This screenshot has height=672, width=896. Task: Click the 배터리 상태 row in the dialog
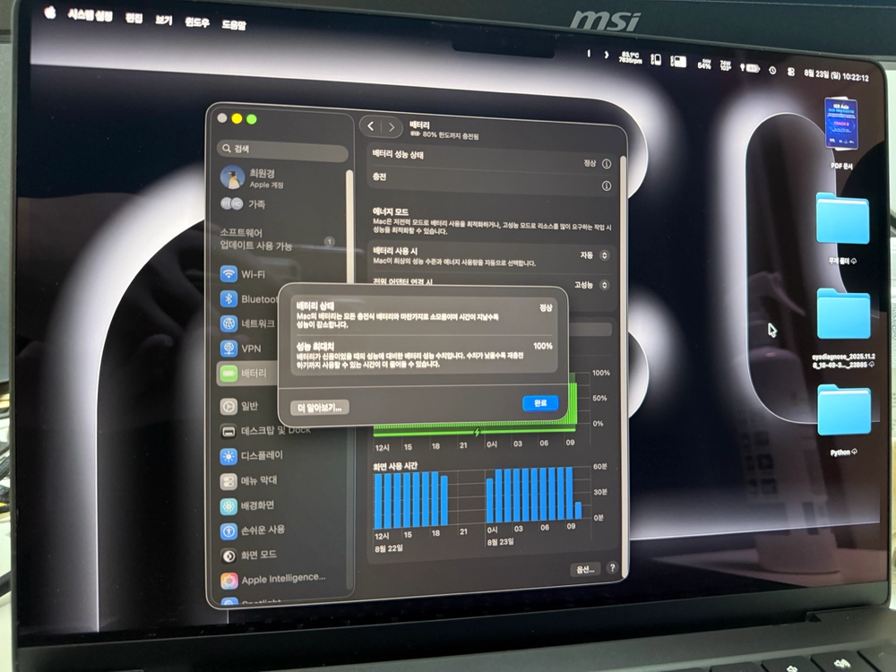coord(424,314)
